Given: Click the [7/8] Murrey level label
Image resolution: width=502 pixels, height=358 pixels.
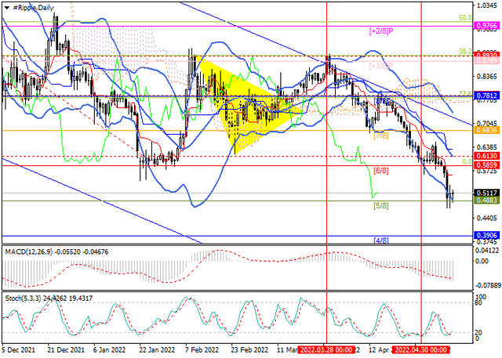Looking at the screenshot, I should [381, 136].
